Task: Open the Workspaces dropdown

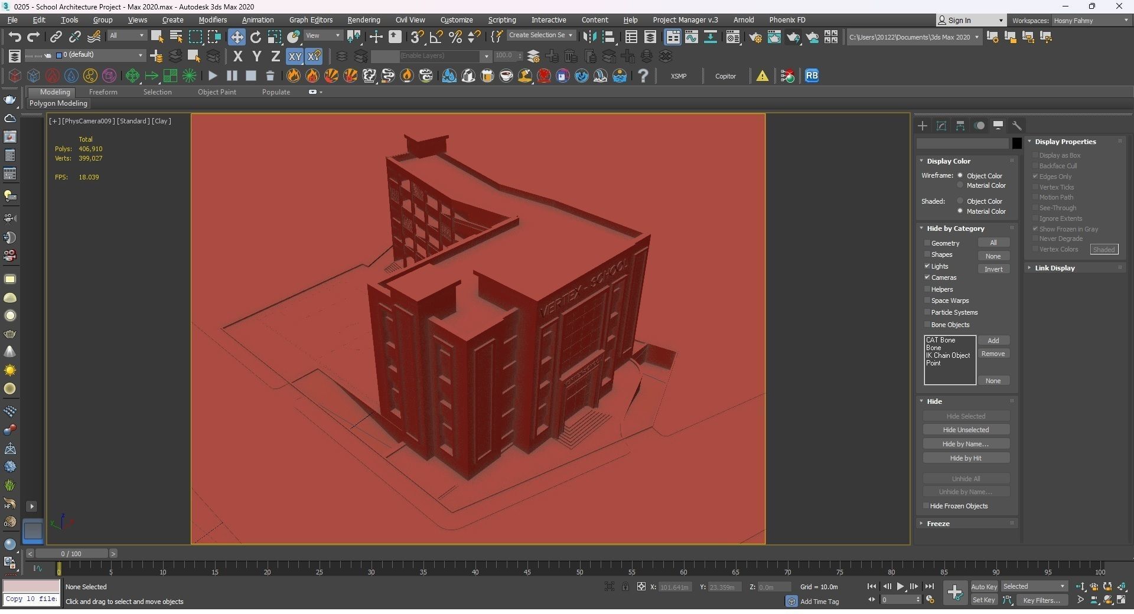Action: [x=1091, y=20]
